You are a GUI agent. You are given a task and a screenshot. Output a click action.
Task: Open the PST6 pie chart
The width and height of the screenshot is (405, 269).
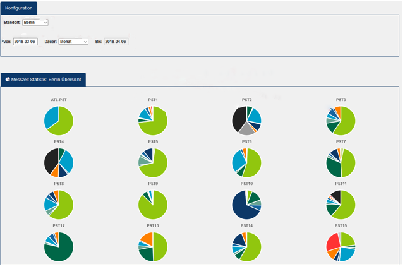pyautogui.click(x=246, y=163)
